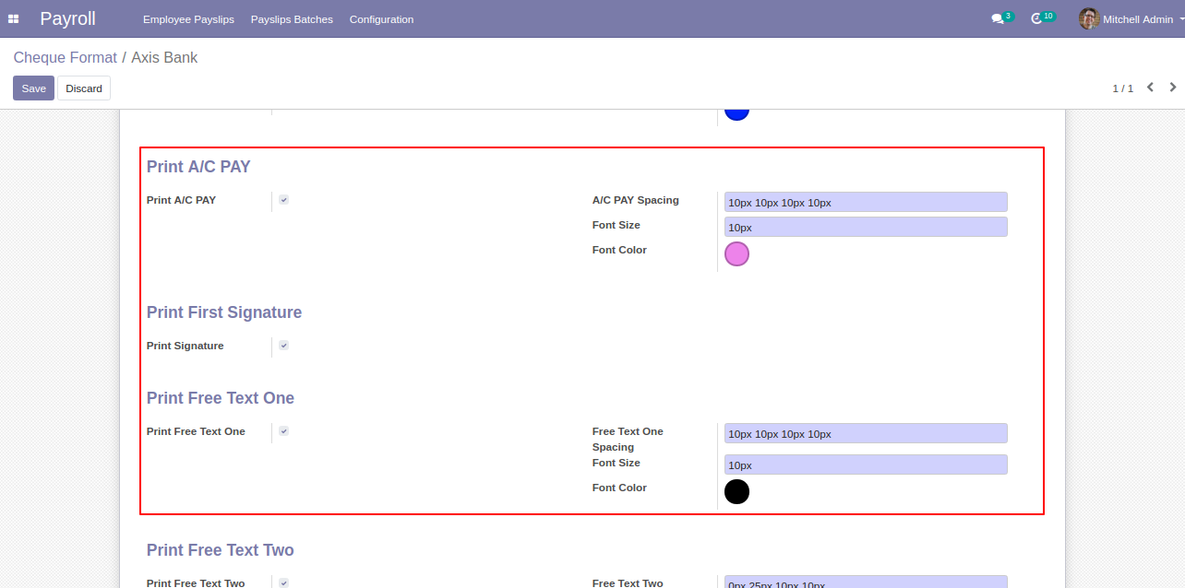
Task: Toggle the Print Free Text Two checkbox
Action: pos(284,582)
